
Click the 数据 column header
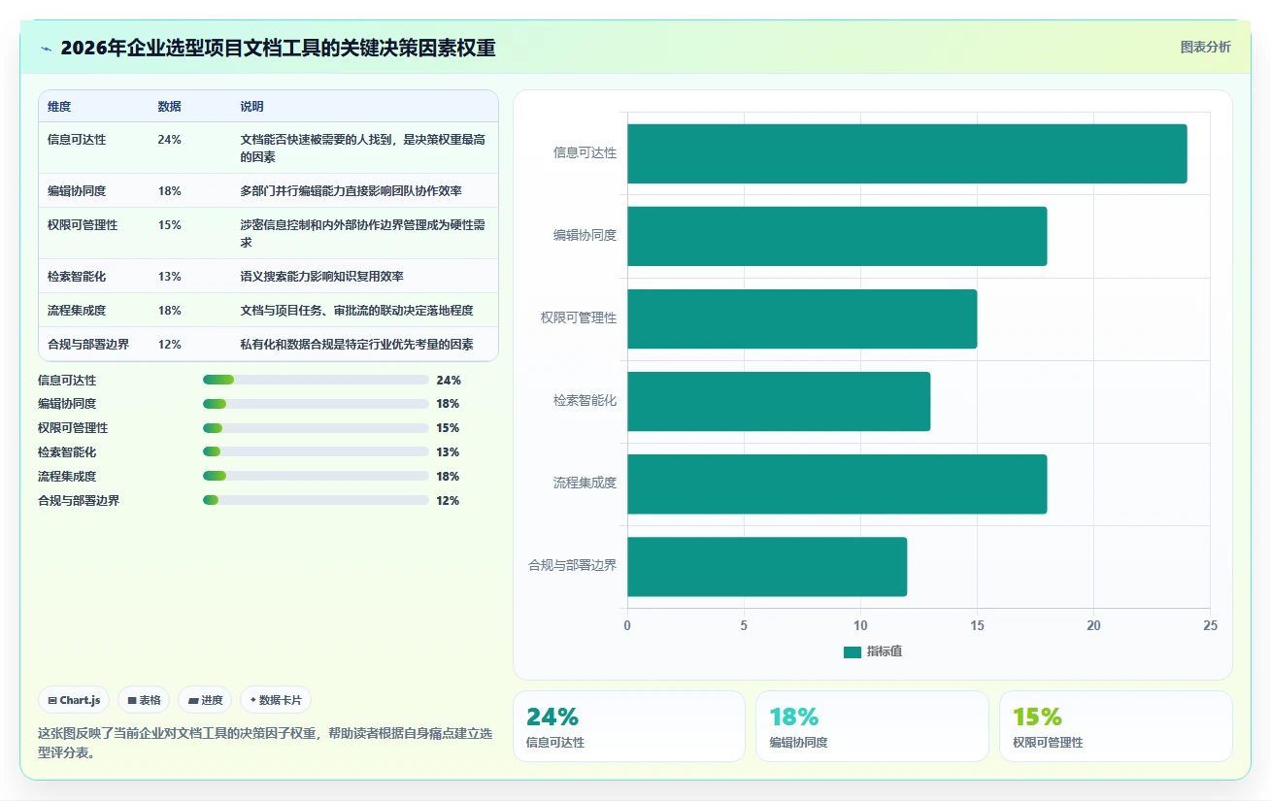pyautogui.click(x=169, y=107)
